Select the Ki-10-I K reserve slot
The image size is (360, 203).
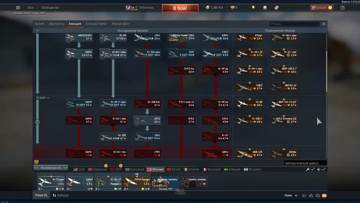(108, 182)
